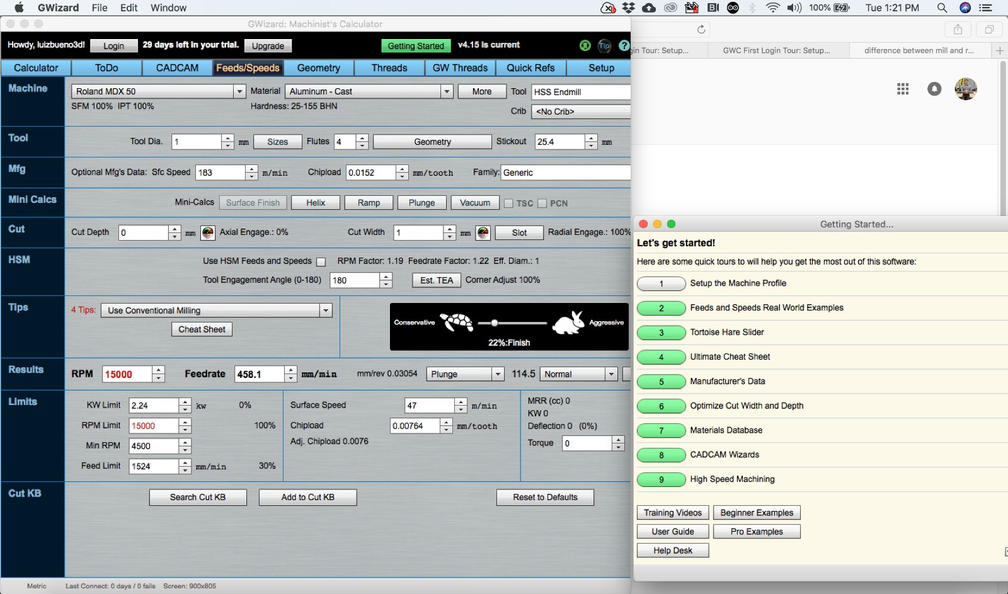
Task: Open the File menu
Action: point(100,8)
